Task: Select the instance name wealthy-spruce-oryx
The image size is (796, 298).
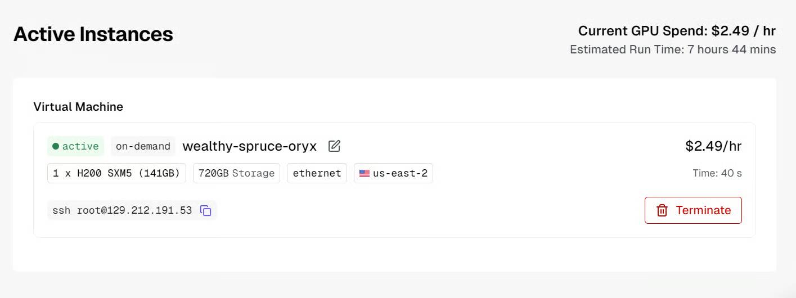Action: [249, 146]
